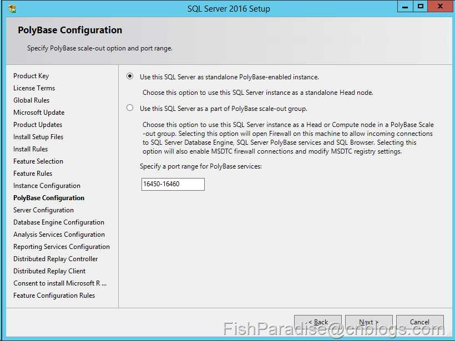This screenshot has width=455, height=341.
Task: Select Database Engine Configuration step
Action: [x=59, y=222]
